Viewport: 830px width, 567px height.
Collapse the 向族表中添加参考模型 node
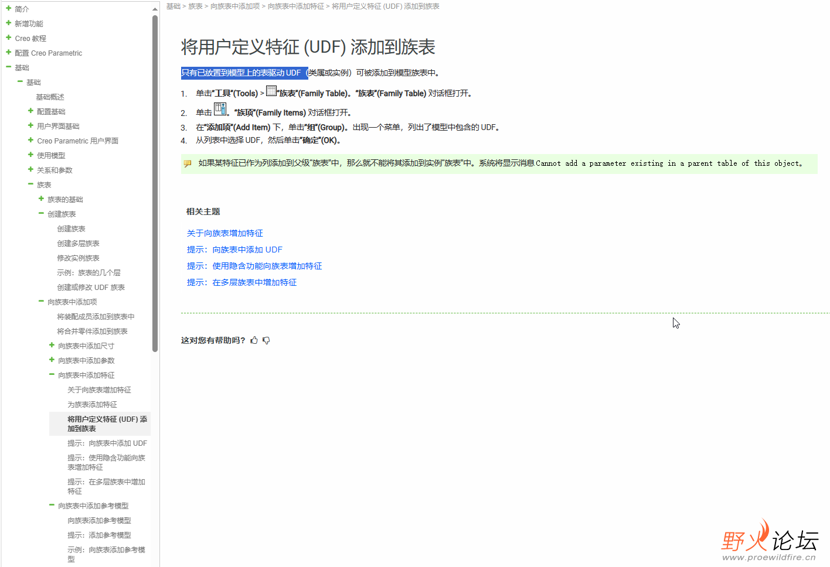coord(52,505)
